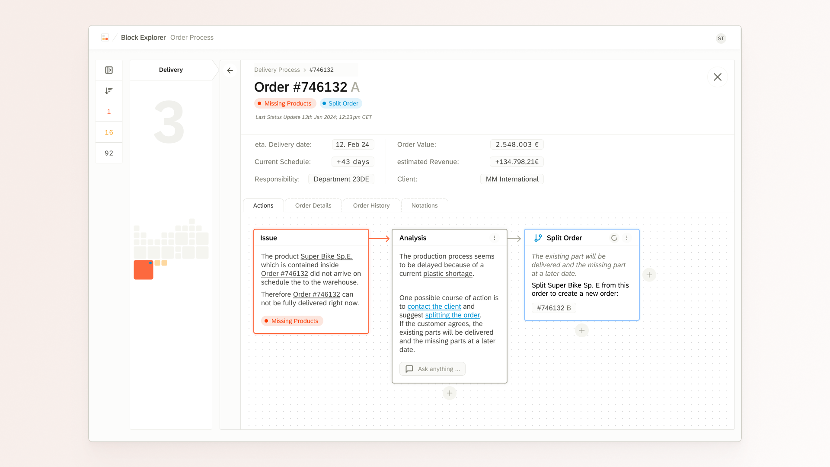Click the ST user avatar
The width and height of the screenshot is (830, 467).
pyautogui.click(x=721, y=38)
